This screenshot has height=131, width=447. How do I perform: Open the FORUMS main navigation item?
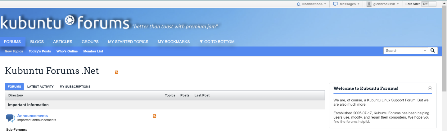[12, 42]
